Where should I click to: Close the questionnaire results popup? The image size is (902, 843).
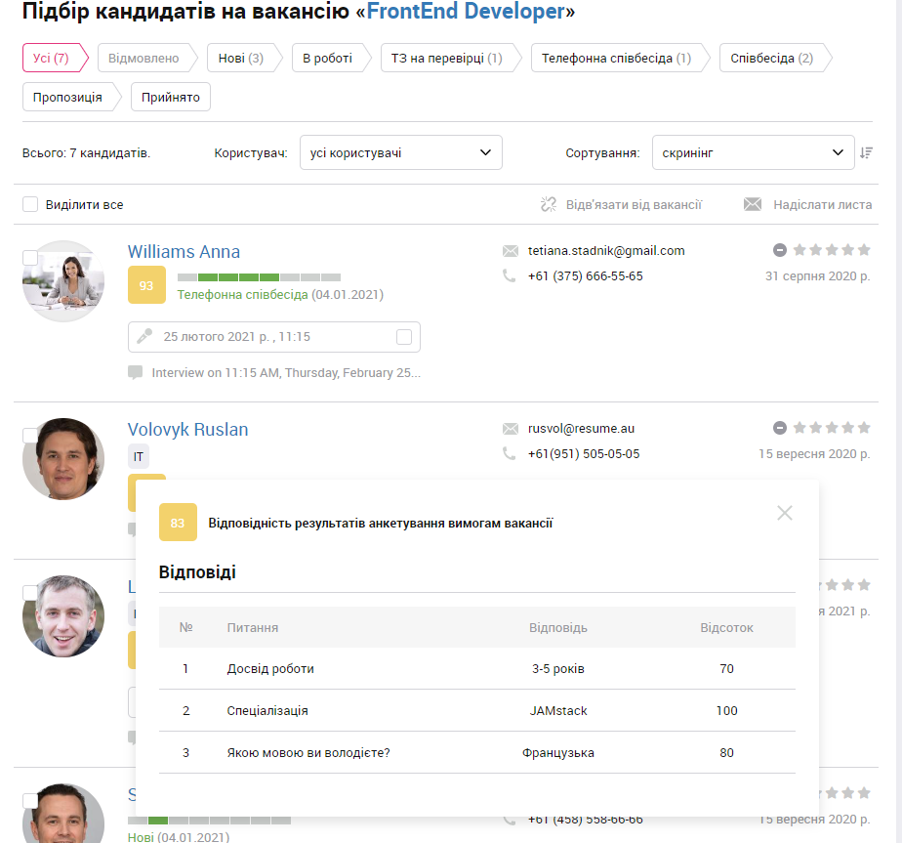pos(785,513)
